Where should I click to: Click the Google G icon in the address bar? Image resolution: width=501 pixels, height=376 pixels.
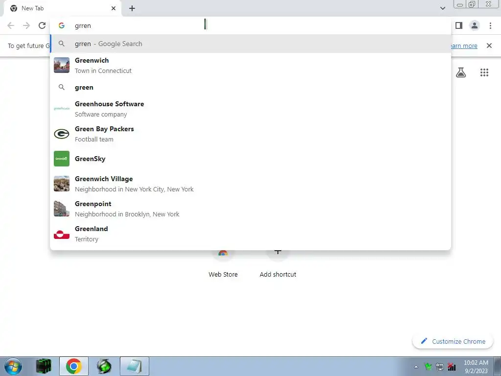[x=62, y=25]
